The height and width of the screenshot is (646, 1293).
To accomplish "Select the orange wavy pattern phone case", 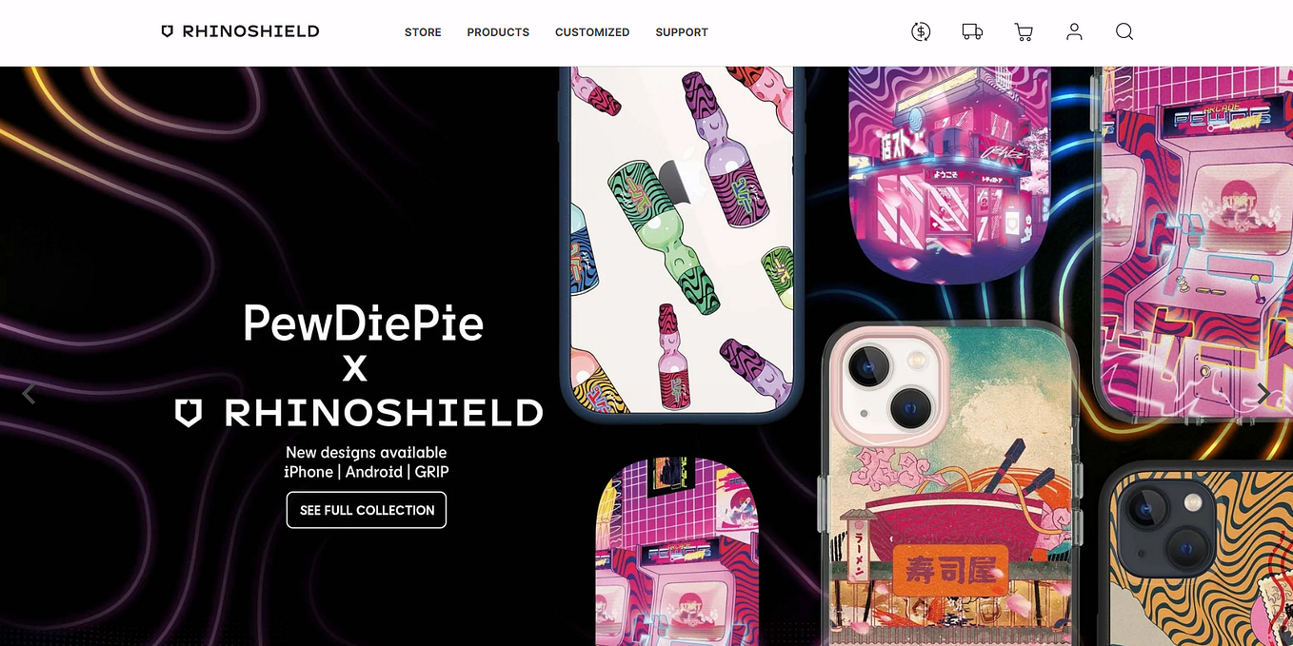I will (1196, 554).
